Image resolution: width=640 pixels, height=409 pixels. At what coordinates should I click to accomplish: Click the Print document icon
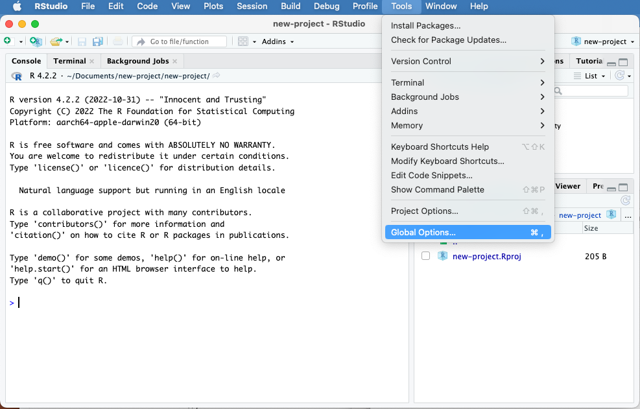(118, 41)
